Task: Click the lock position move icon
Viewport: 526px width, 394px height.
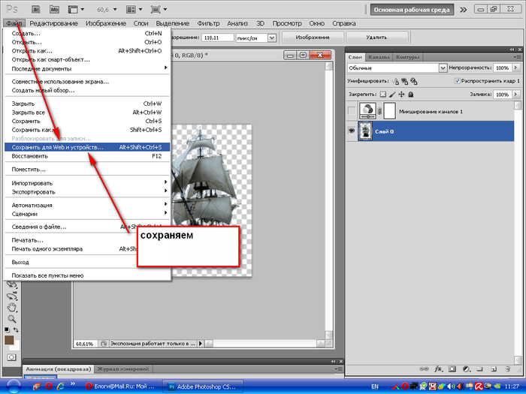Action: 401,95
